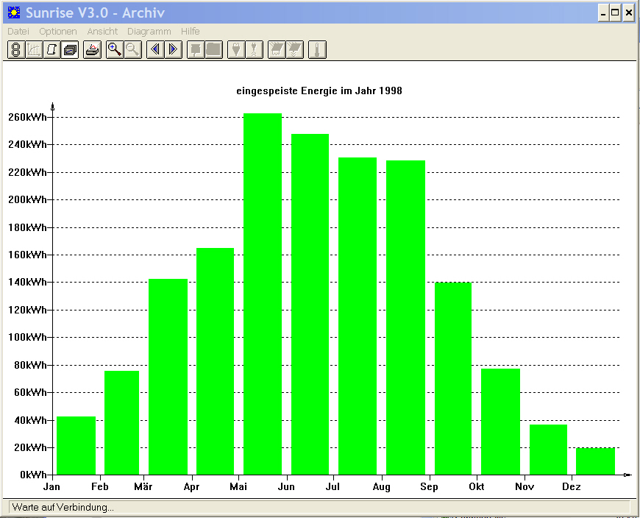Image resolution: width=640 pixels, height=518 pixels.
Task: Click the grayed monitor device icon
Action: [196, 50]
